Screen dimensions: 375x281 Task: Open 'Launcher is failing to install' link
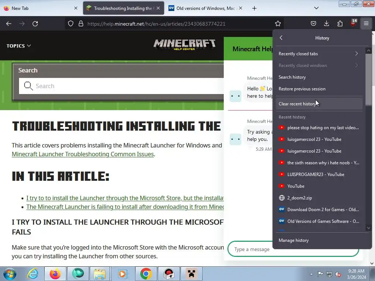pos(125,207)
